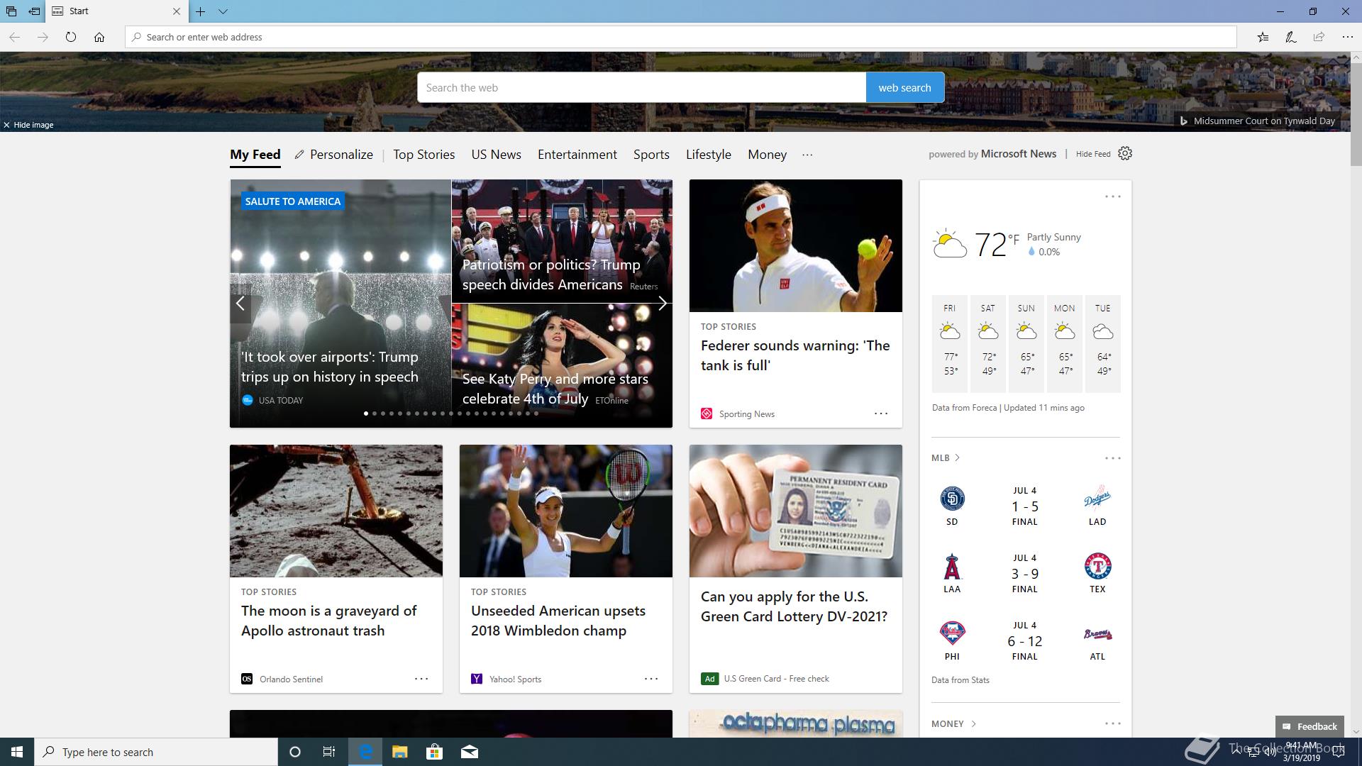
Task: Open options menu on Yahoo! Sports card
Action: point(651,679)
